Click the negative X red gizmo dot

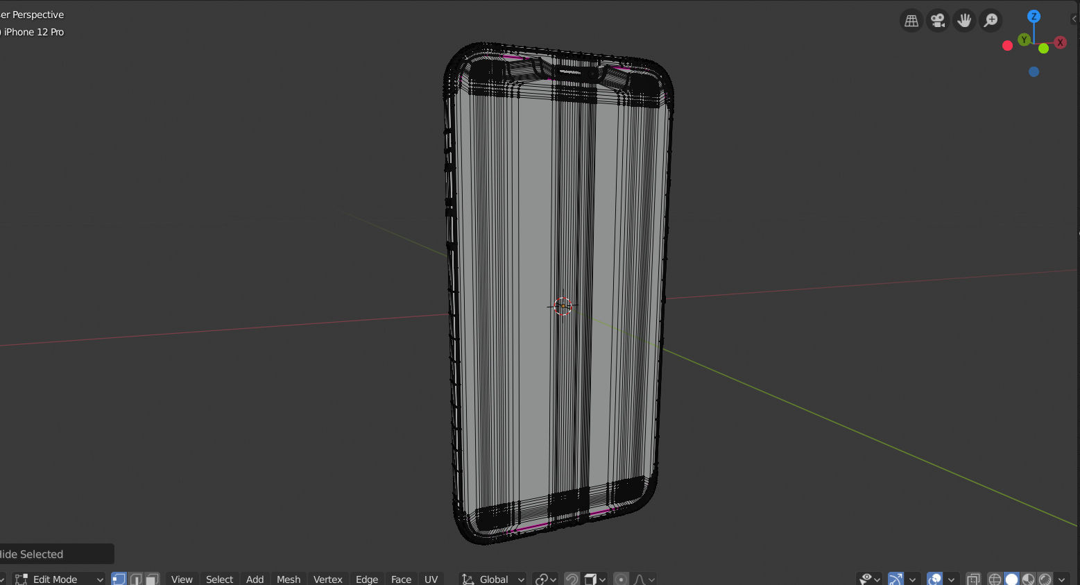tap(1007, 46)
